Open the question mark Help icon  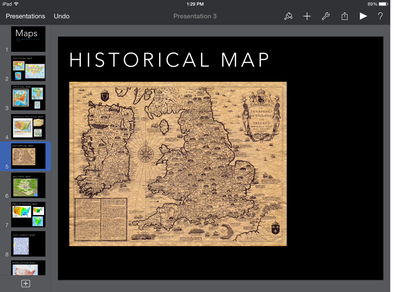click(380, 16)
